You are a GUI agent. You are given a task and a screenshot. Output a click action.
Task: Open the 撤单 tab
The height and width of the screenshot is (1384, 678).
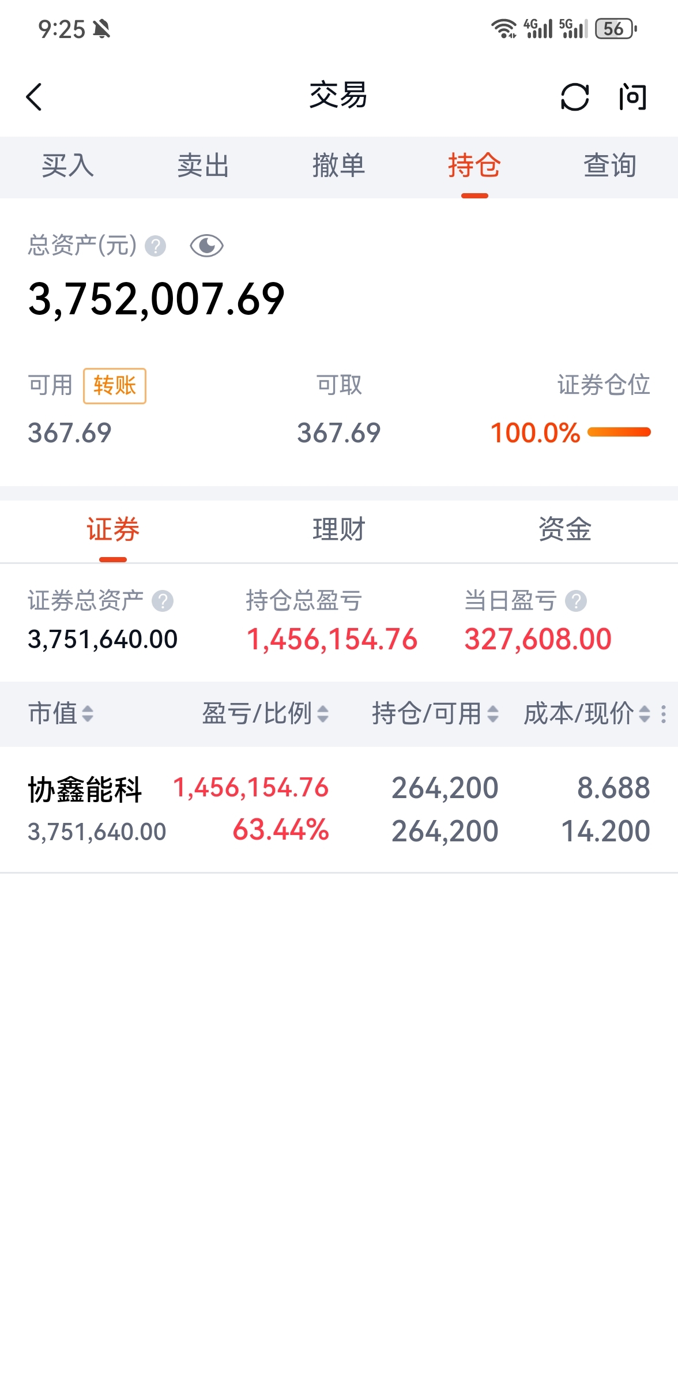[338, 166]
